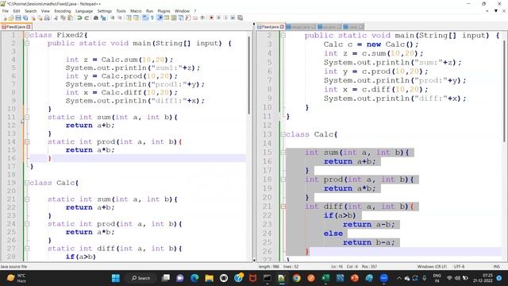Click the Stop Recording macro icon
This screenshot has width=508, height=286.
218,17
